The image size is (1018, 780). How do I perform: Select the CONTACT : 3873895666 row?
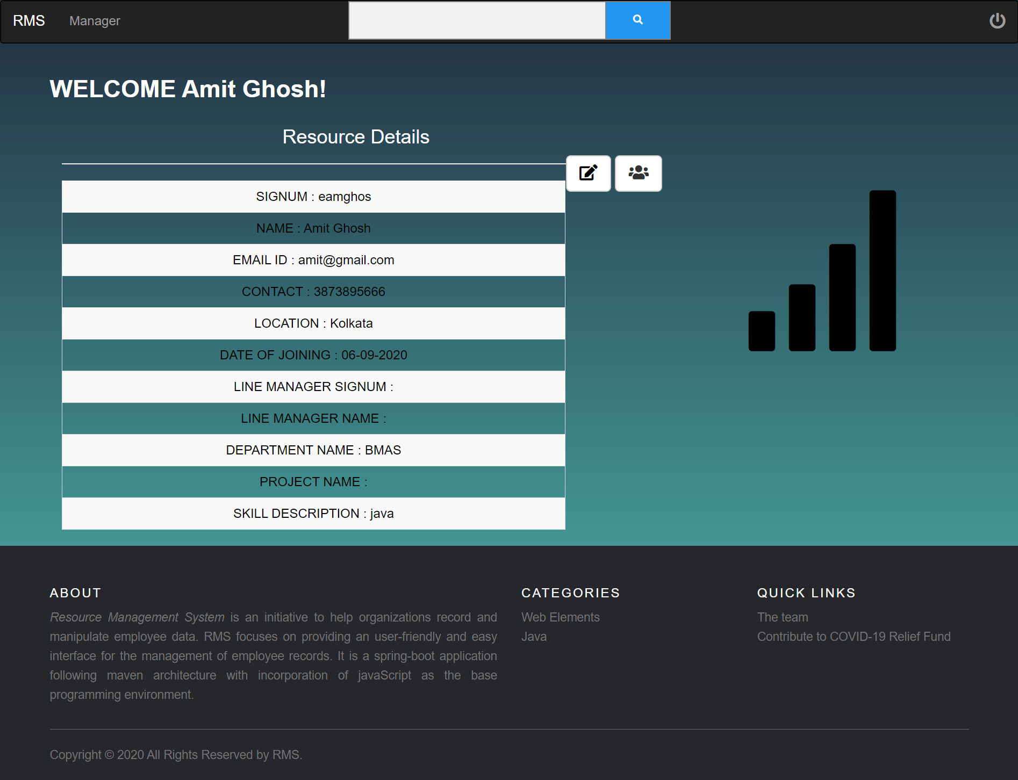tap(313, 292)
